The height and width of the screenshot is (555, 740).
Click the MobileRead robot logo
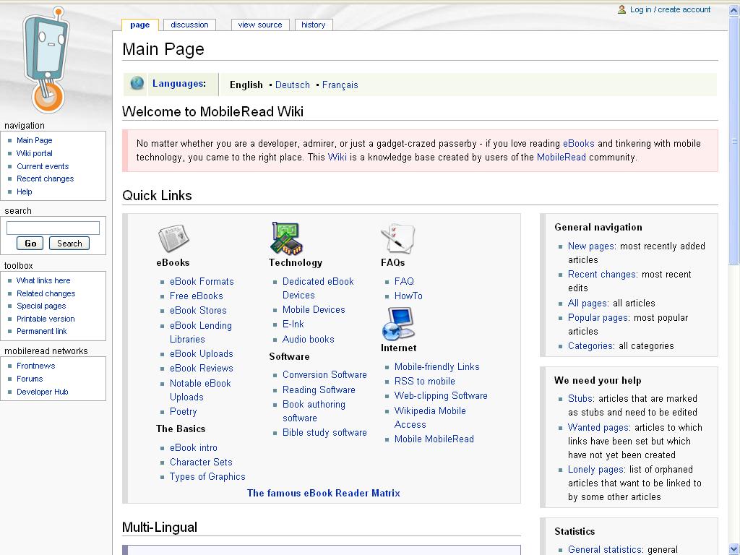click(x=46, y=60)
